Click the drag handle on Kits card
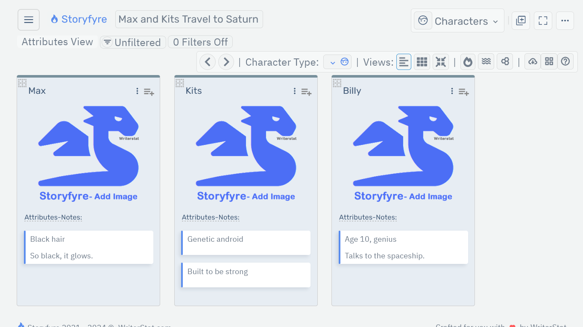 180,83
